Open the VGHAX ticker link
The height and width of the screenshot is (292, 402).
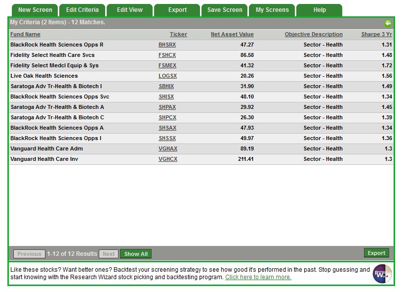[168, 148]
